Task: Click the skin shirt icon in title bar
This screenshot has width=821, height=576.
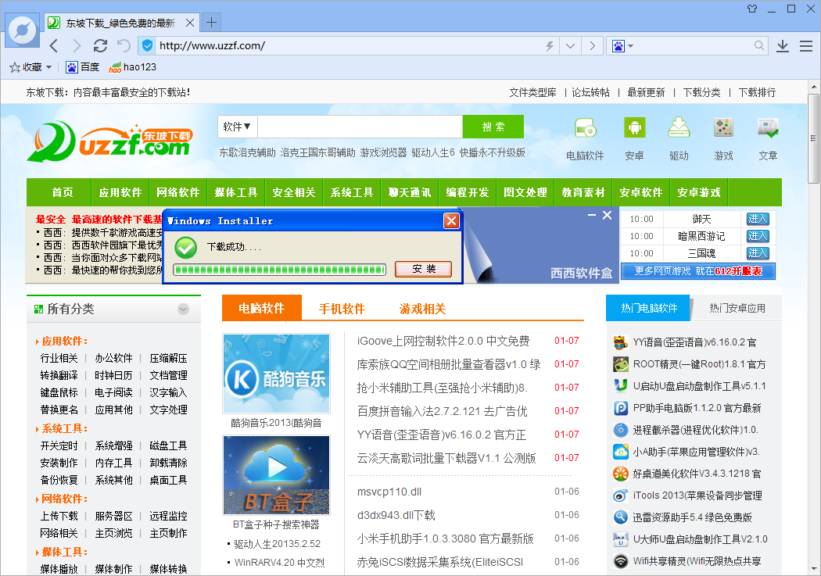Action: 752,9
